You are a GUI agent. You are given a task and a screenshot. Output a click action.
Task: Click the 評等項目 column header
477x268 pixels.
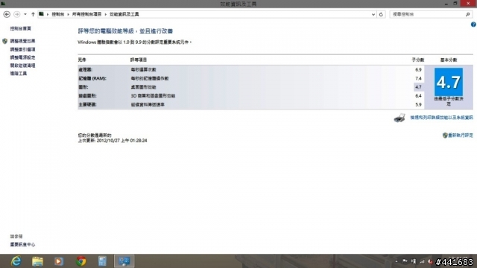tap(139, 60)
